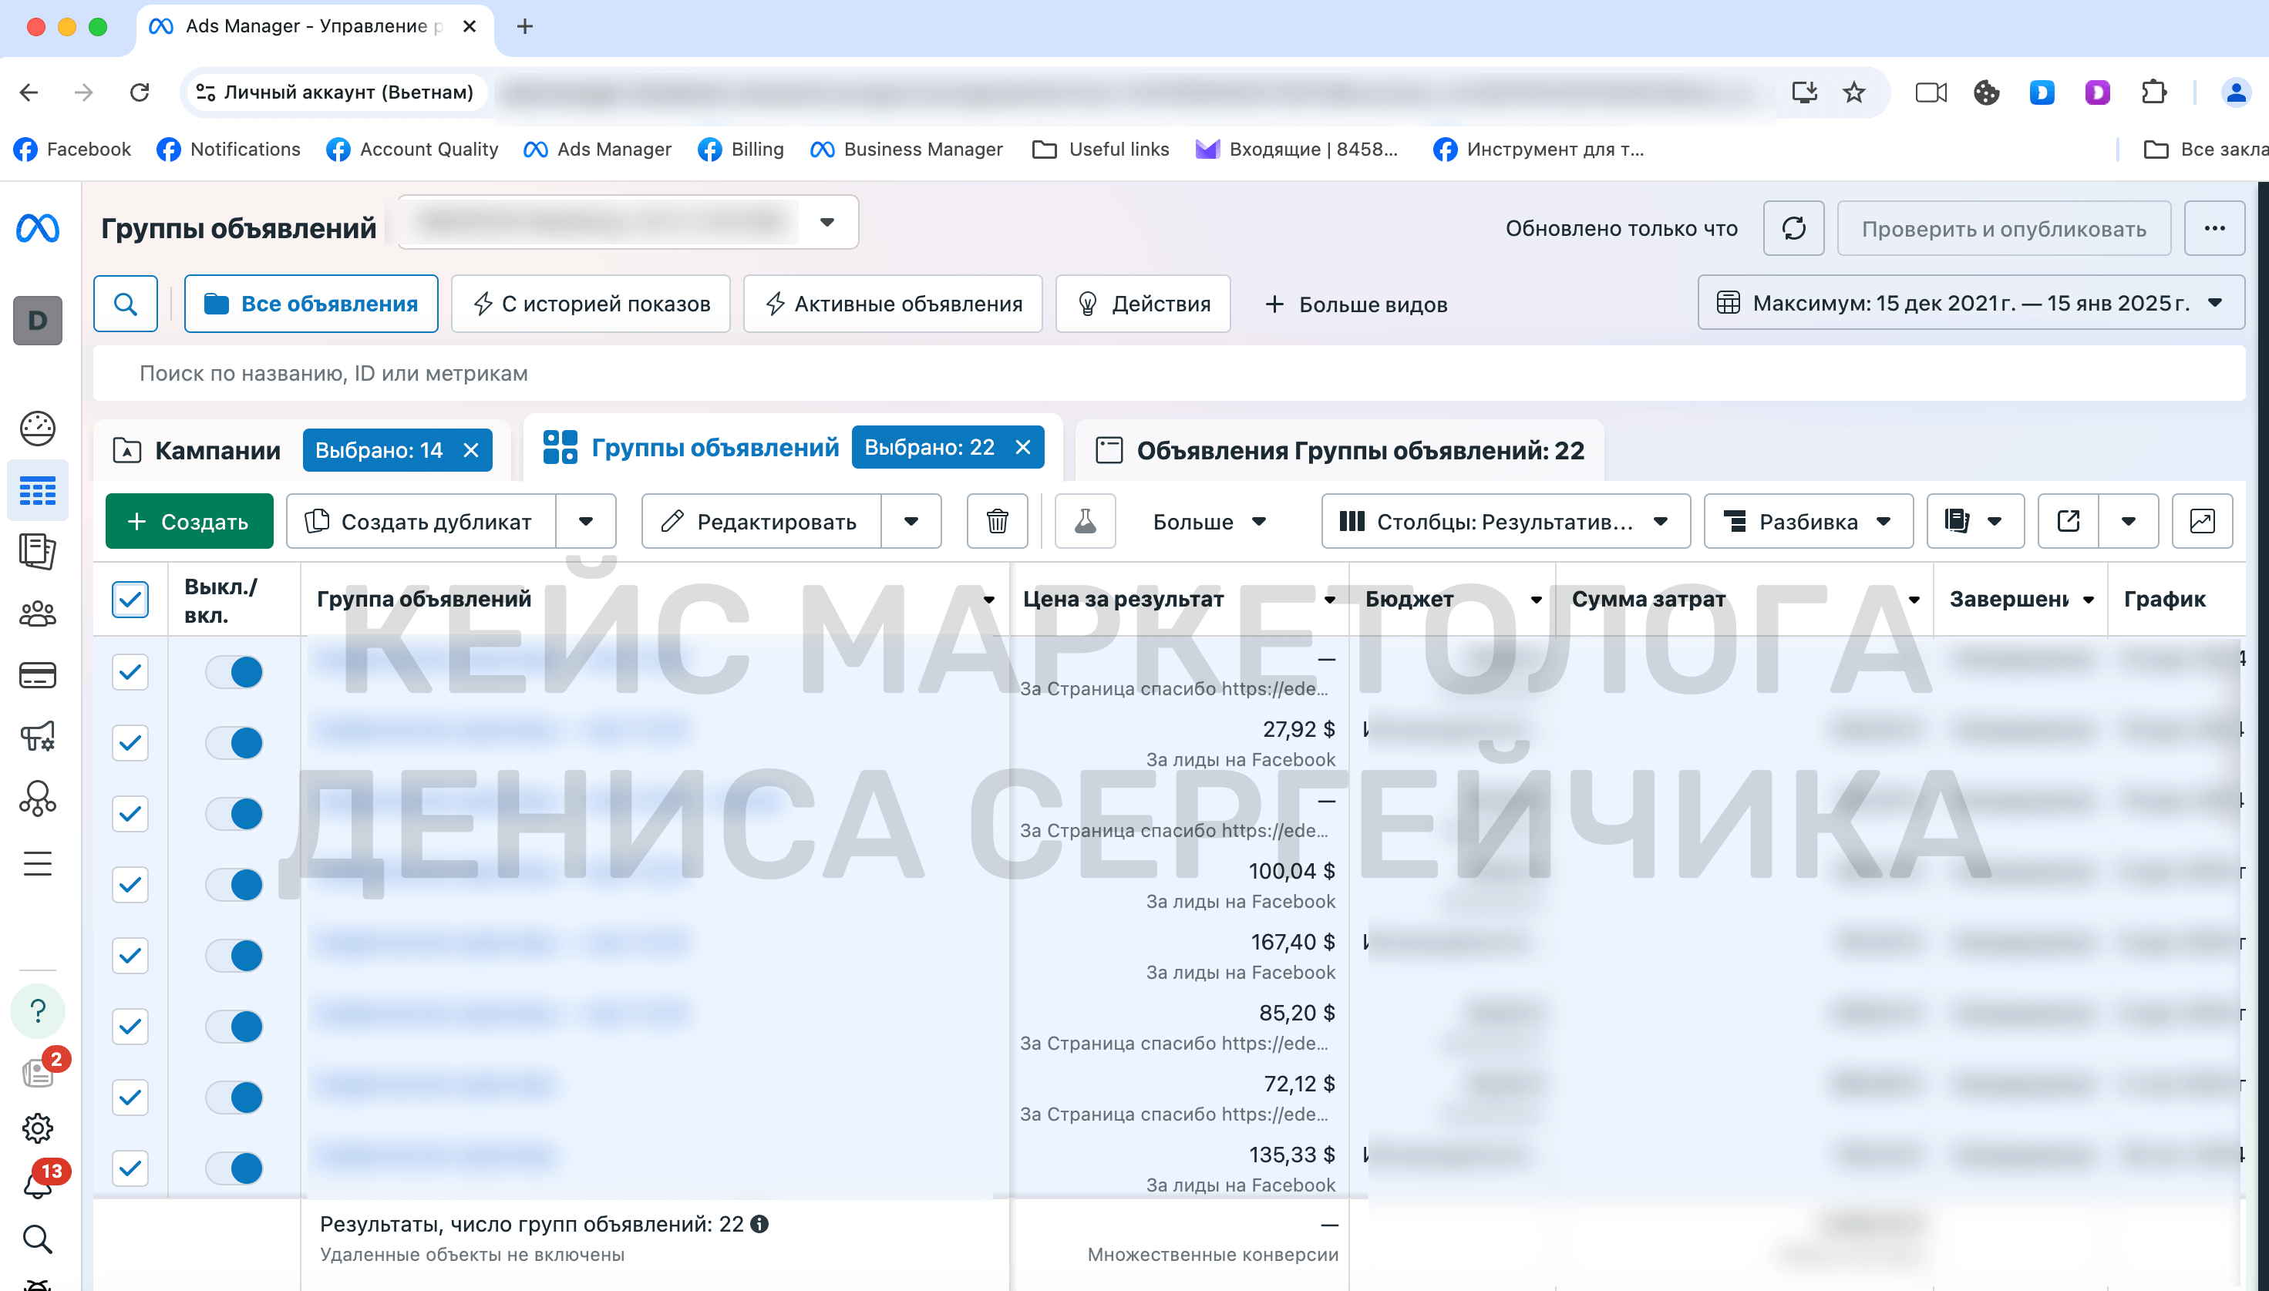The image size is (2269, 1291).
Task: Open the date range Максимум dropdown
Action: (x=1971, y=303)
